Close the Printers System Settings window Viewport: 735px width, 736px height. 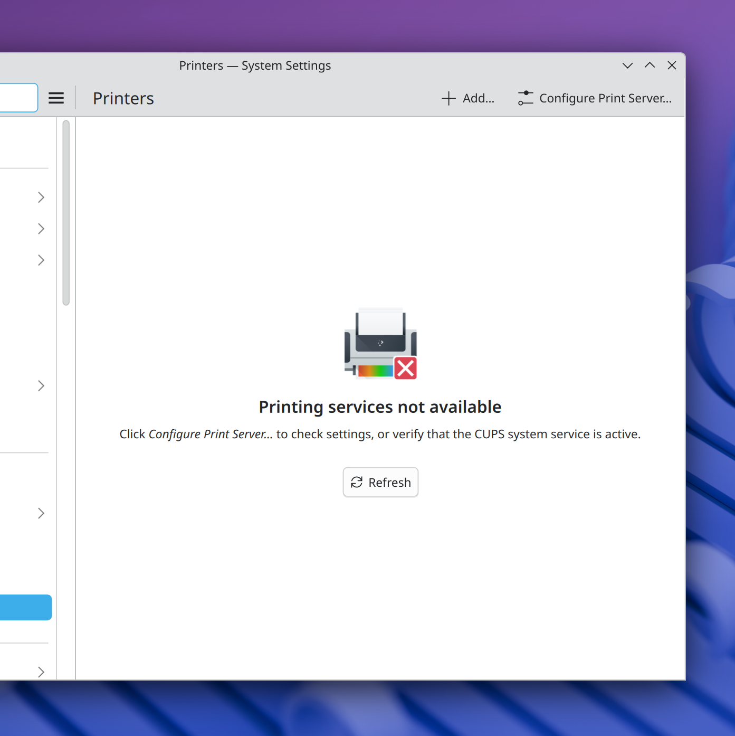[x=672, y=65]
